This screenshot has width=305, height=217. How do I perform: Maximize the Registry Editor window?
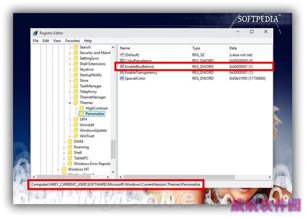pos(252,32)
